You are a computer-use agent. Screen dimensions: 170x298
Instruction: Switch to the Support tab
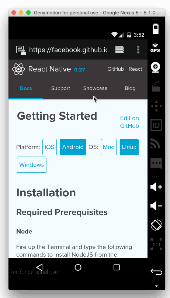point(60,88)
